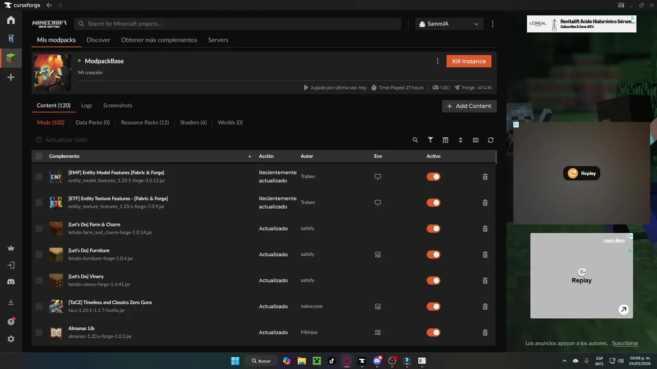Sort by the Complemento column arrow
This screenshot has width=657, height=369.
[x=250, y=156]
